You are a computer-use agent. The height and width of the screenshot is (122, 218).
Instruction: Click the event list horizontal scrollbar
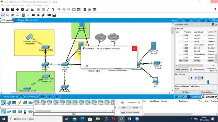190,65
